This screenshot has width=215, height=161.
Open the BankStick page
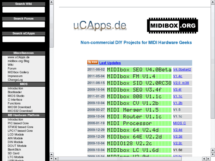(14, 149)
